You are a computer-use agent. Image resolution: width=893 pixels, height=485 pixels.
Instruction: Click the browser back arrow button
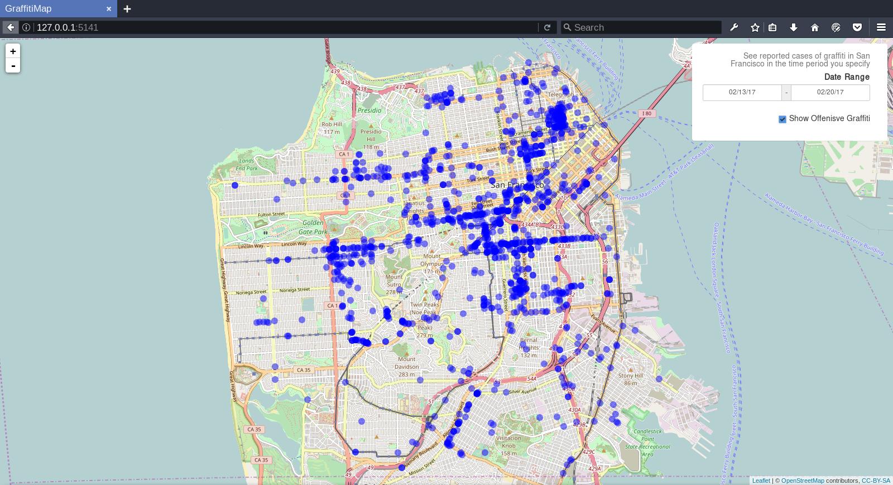[11, 27]
